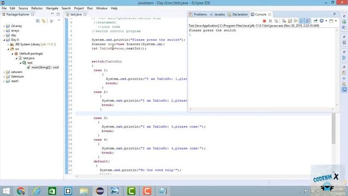Image resolution: width=348 pixels, height=196 pixels.
Task: Click Open Console icon
Action: coord(331,21)
